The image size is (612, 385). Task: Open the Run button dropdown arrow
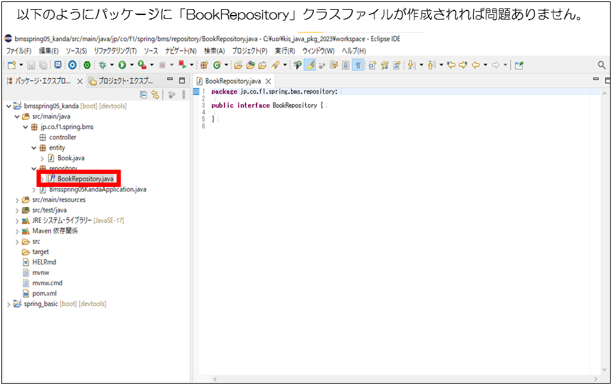(130, 65)
